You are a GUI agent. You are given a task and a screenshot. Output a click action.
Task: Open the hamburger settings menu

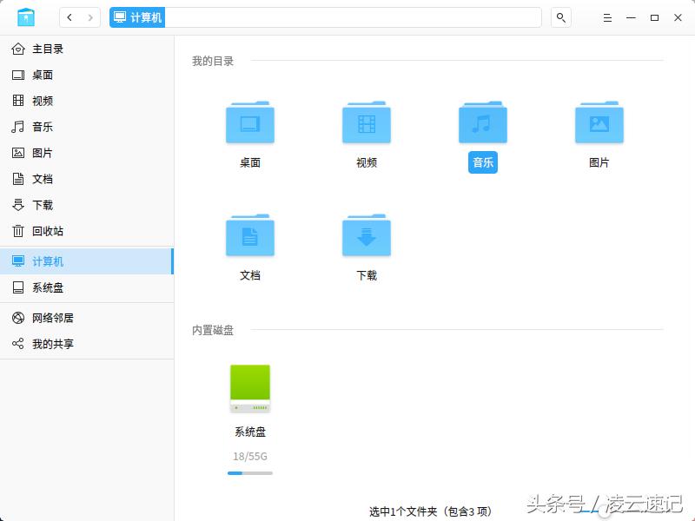pyautogui.click(x=607, y=16)
